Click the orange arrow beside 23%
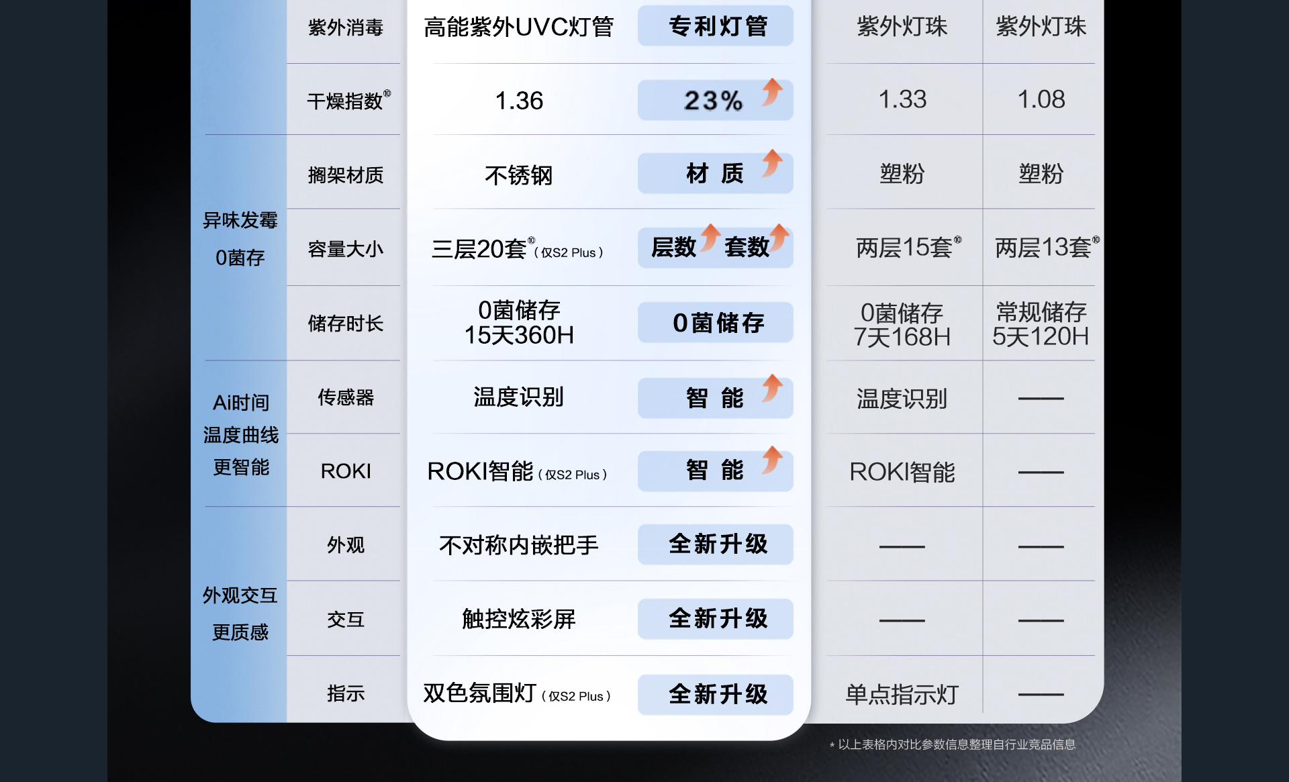Screen dimensions: 1289x782 pyautogui.click(x=772, y=92)
